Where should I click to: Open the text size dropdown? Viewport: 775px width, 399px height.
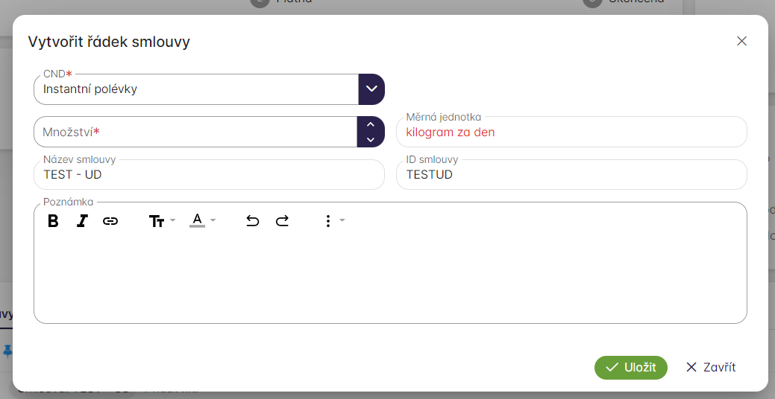(162, 221)
